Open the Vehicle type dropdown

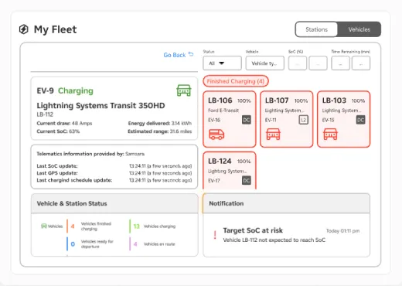tap(265, 63)
